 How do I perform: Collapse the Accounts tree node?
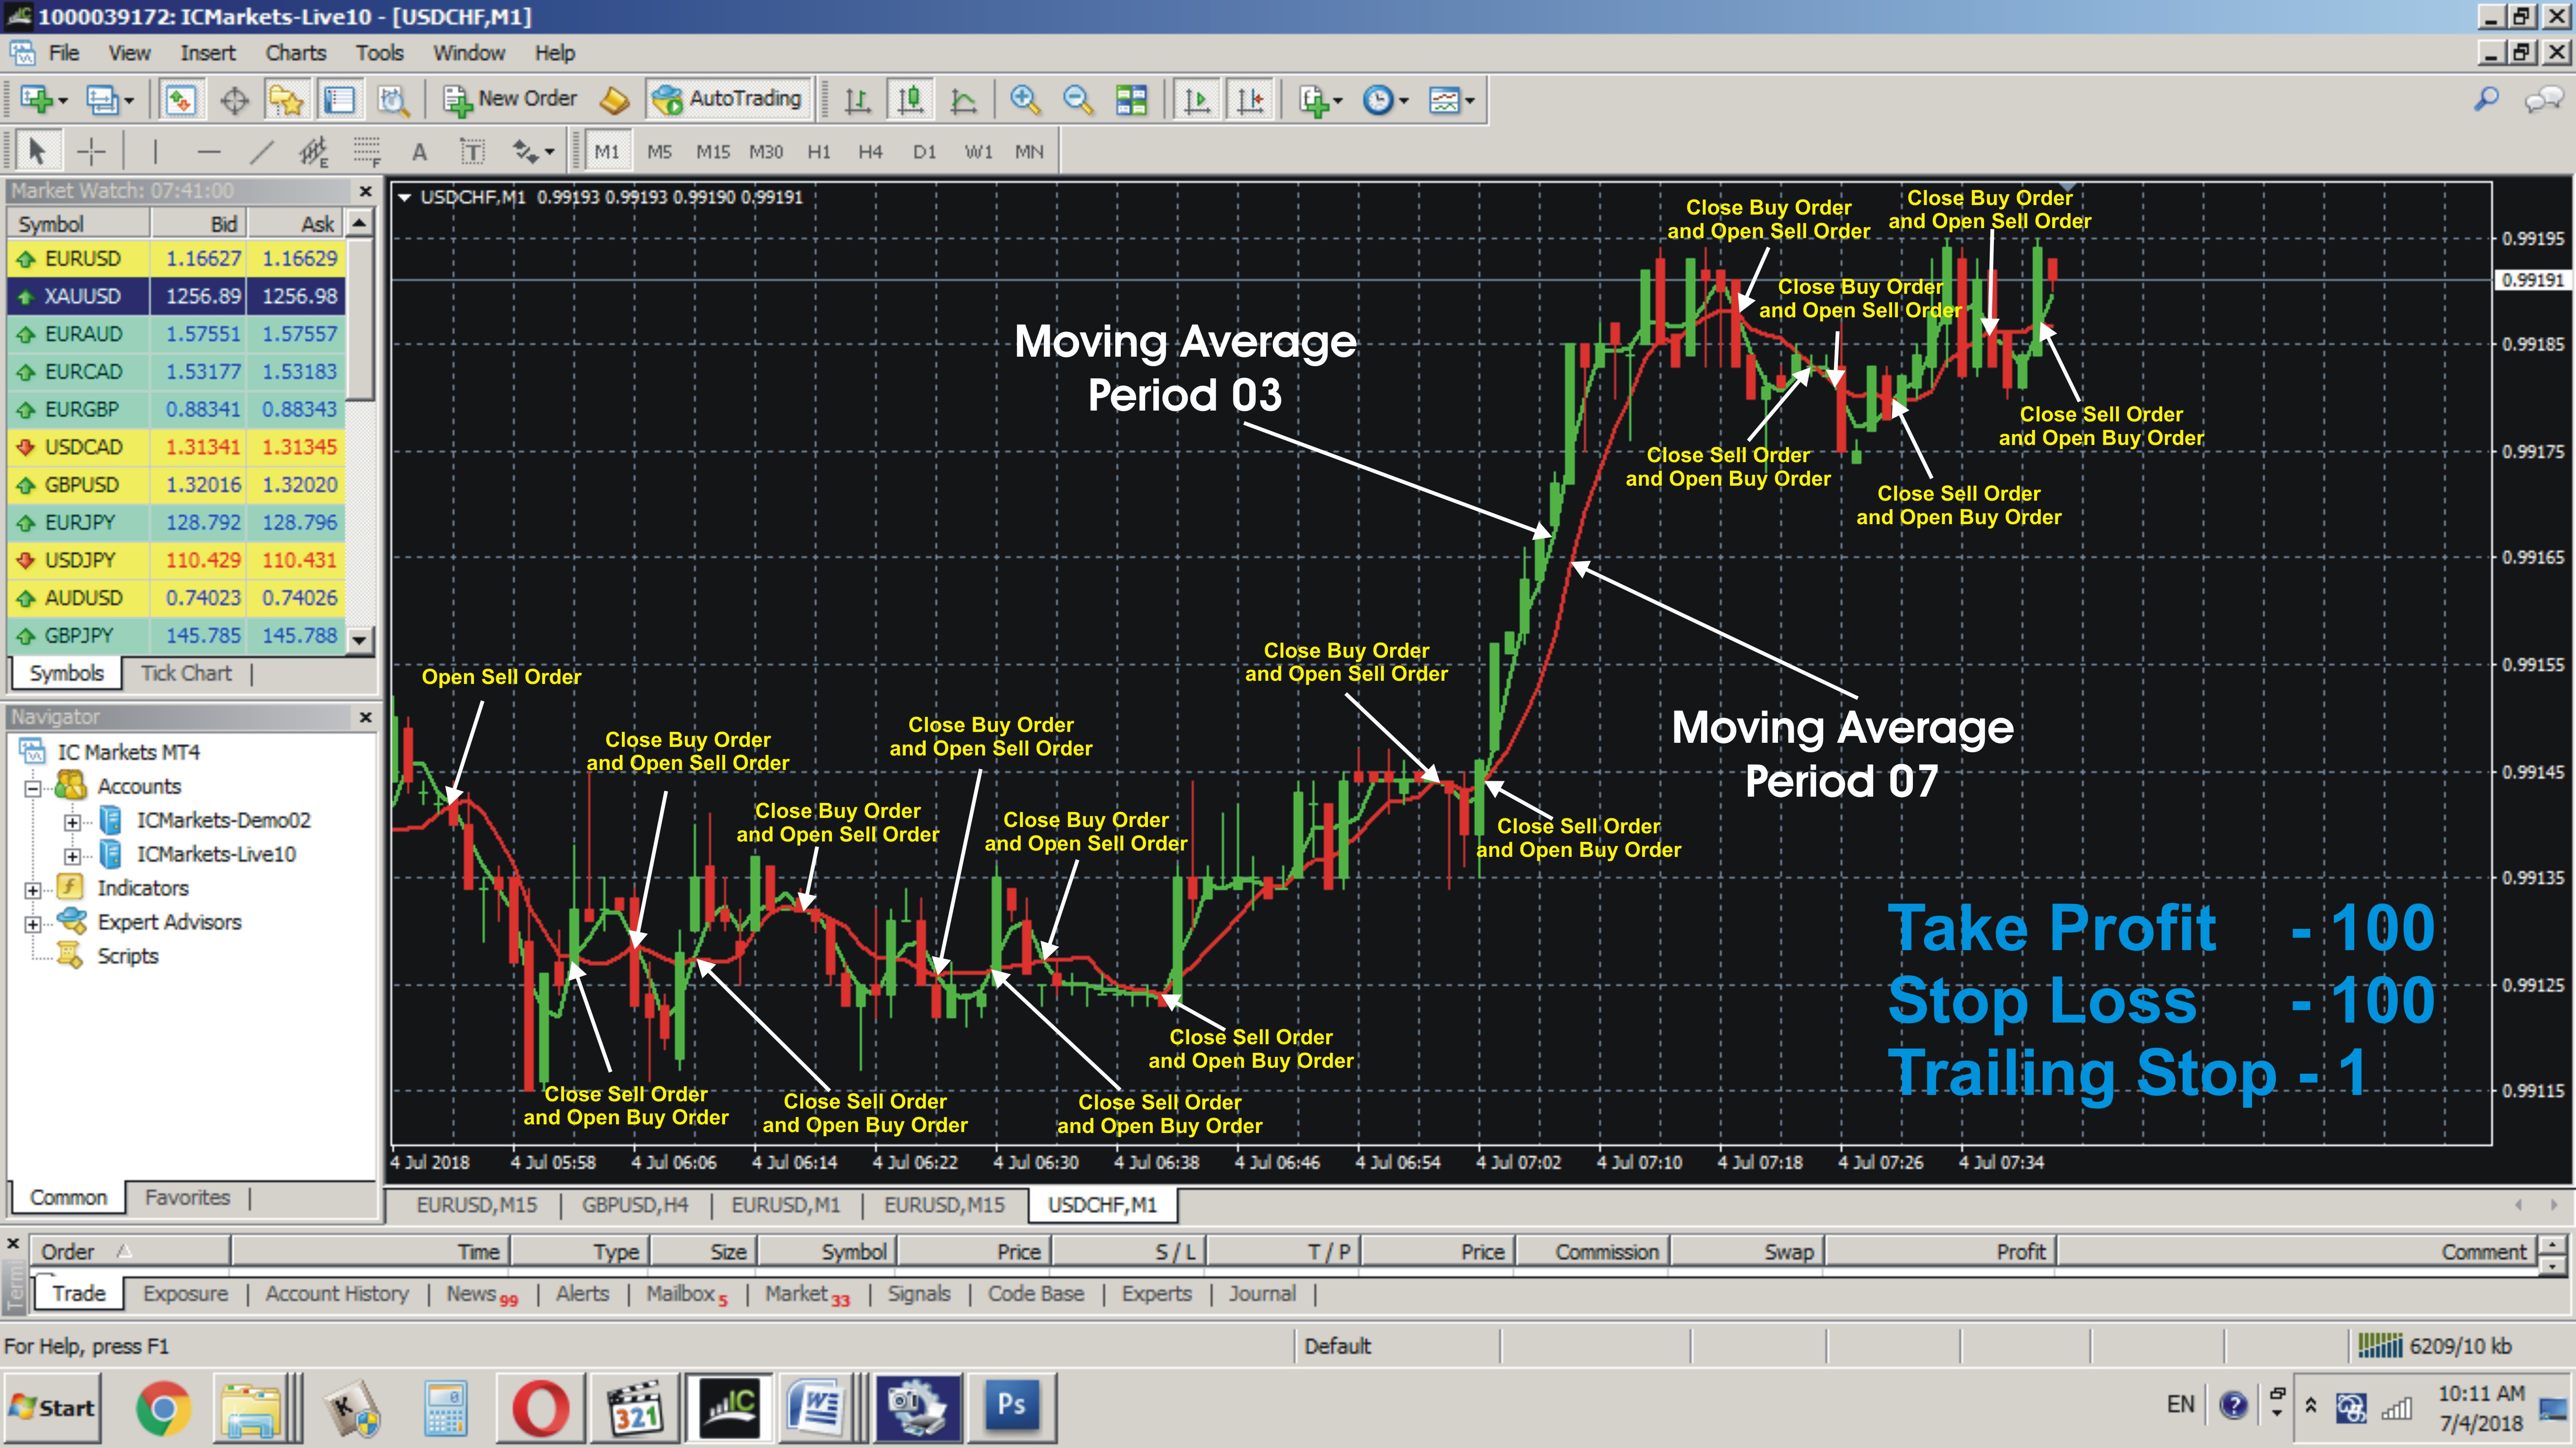click(x=33, y=788)
